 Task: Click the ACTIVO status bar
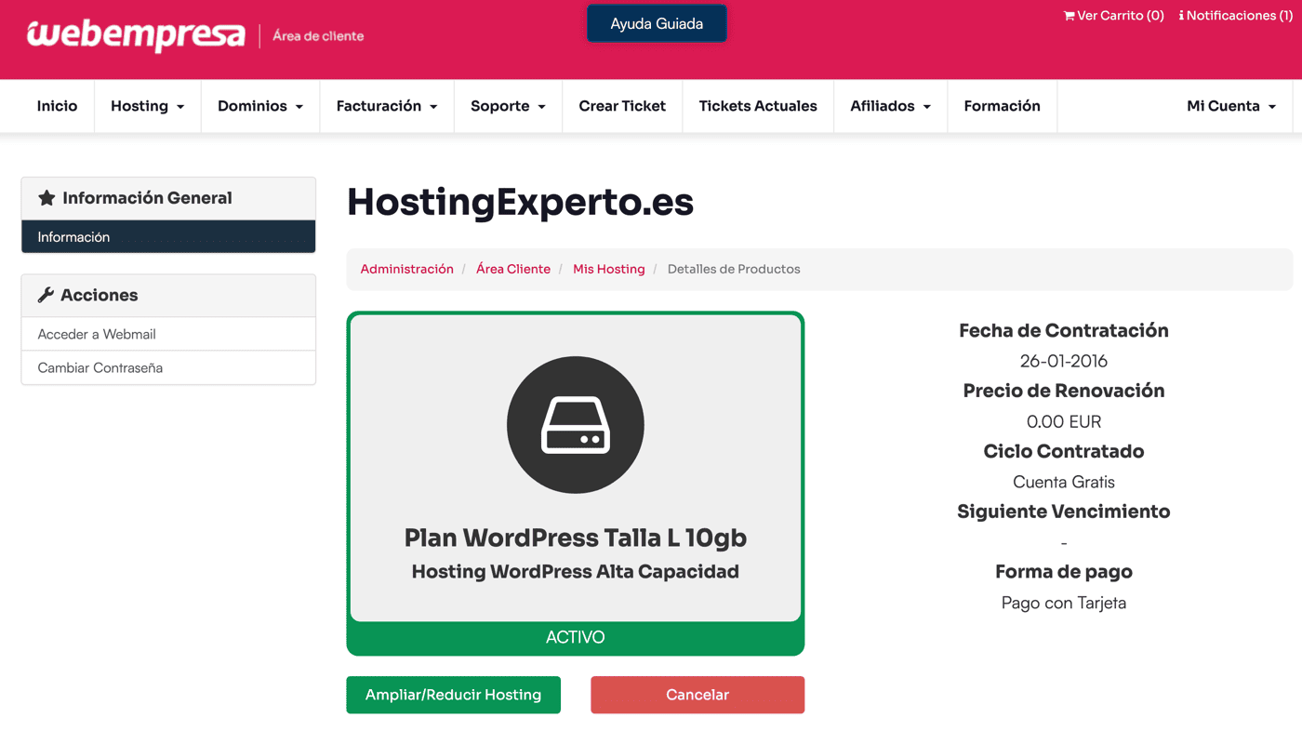576,638
